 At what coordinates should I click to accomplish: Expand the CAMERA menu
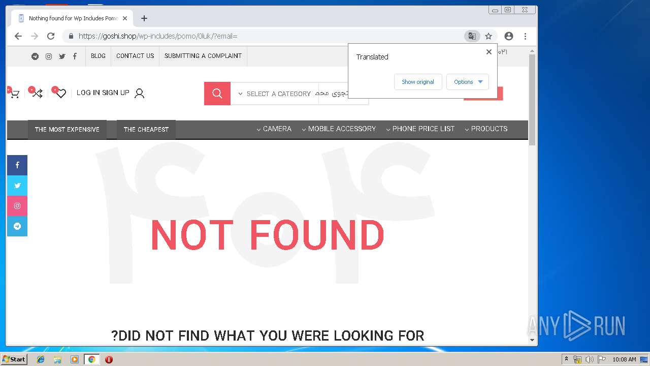pyautogui.click(x=274, y=129)
